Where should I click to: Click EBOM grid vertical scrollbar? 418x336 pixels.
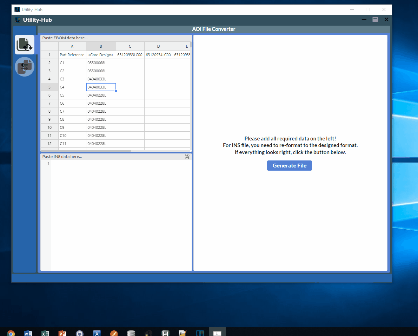pos(191,45)
